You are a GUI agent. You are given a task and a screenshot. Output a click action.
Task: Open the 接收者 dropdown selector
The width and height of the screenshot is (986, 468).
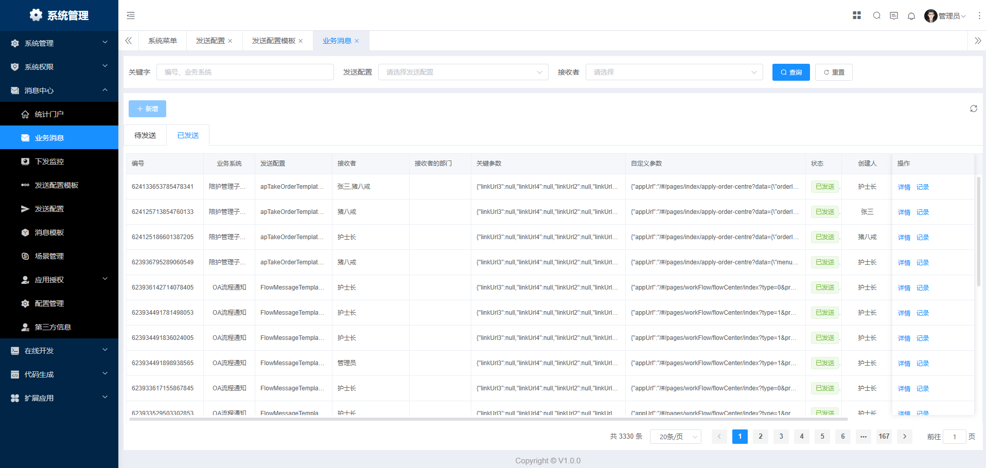tap(674, 72)
